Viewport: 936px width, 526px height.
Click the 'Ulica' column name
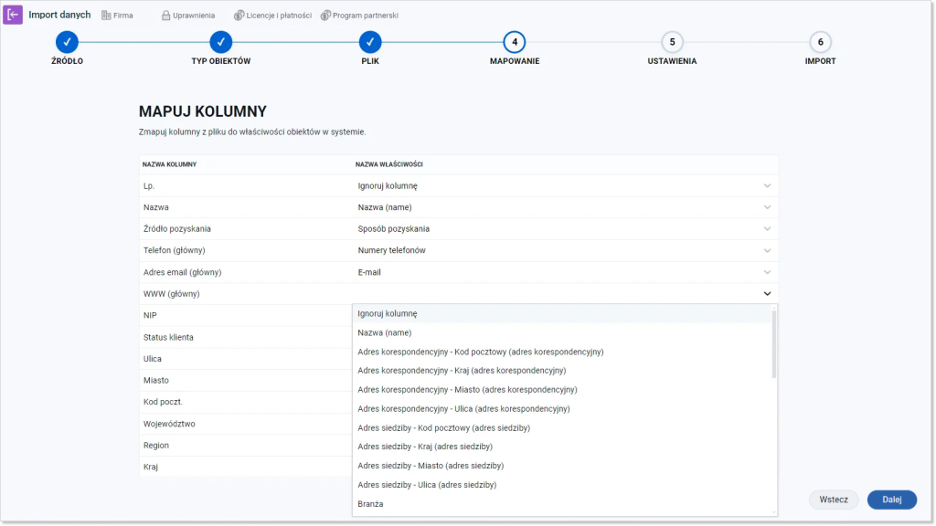[153, 359]
